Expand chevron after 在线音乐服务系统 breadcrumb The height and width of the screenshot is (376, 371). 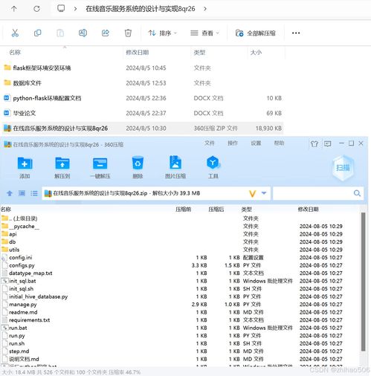click(x=205, y=9)
